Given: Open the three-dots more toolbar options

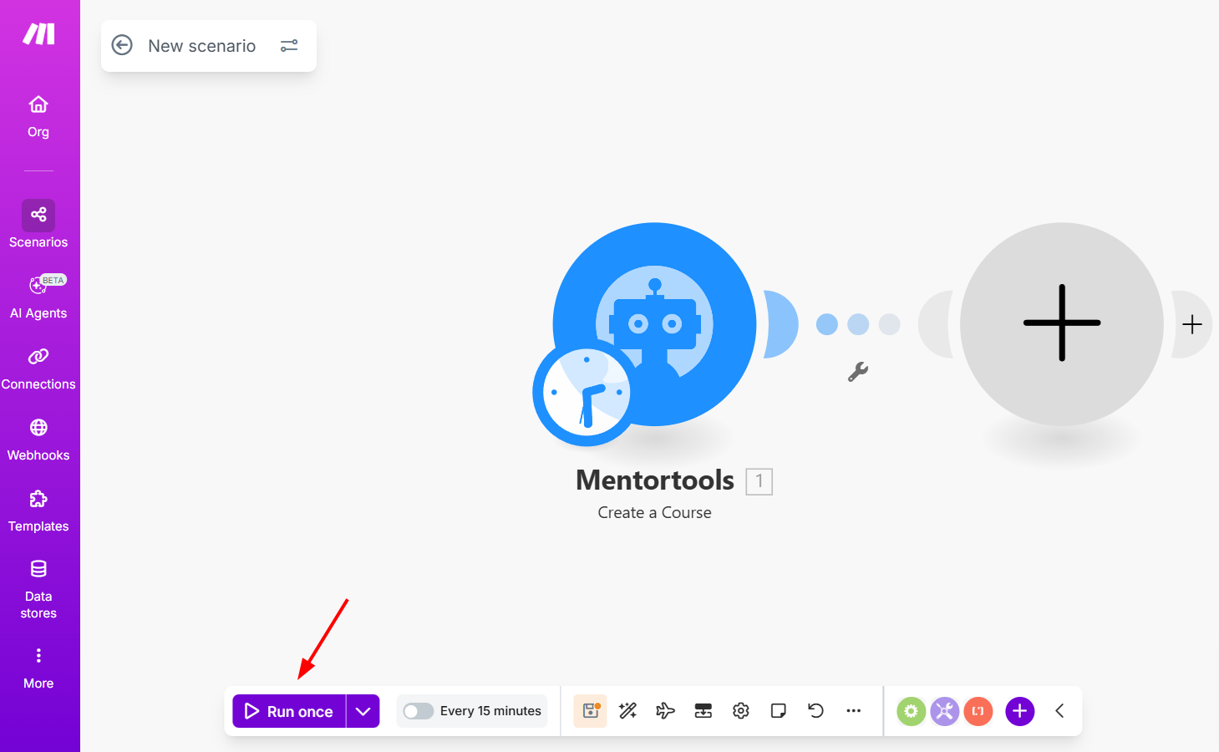Looking at the screenshot, I should coord(853,711).
